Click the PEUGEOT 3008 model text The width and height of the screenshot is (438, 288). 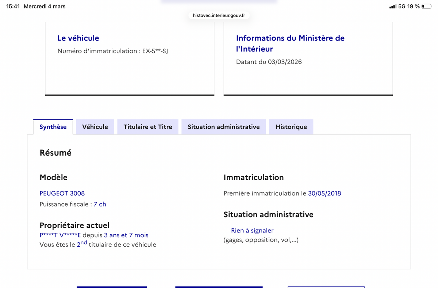[x=62, y=193]
